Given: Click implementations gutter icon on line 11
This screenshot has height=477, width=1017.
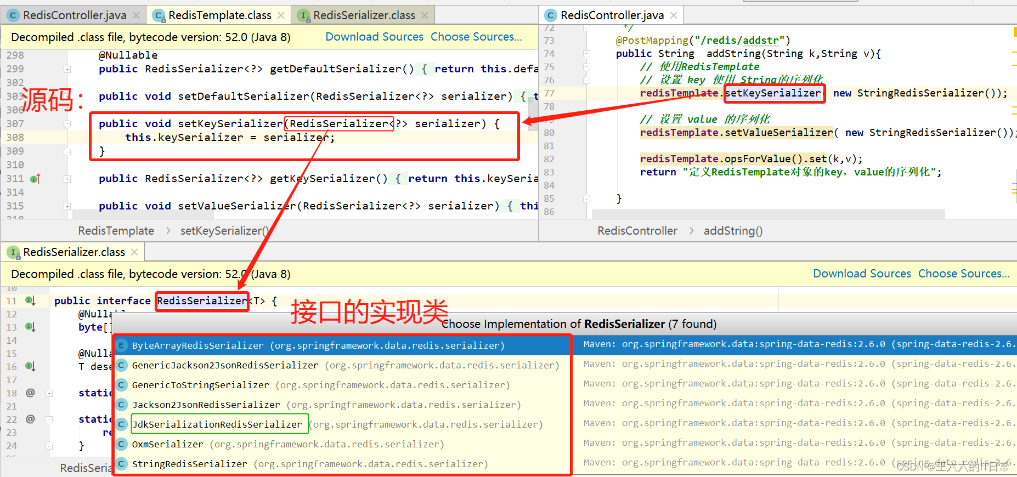Looking at the screenshot, I should point(30,300).
